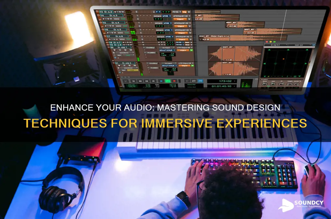331x219 pixels.
Task: Click orange Object button on track 14
Action: (180, 19)
